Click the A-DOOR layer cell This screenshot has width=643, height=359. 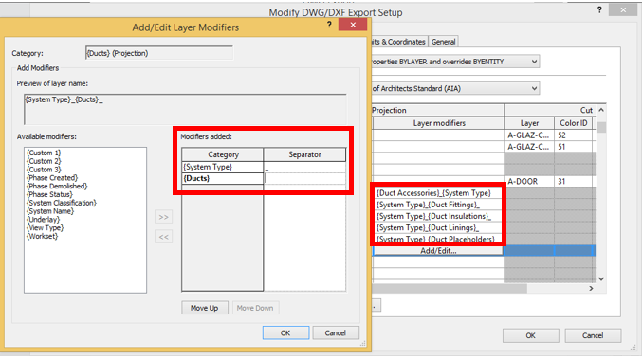click(x=529, y=181)
